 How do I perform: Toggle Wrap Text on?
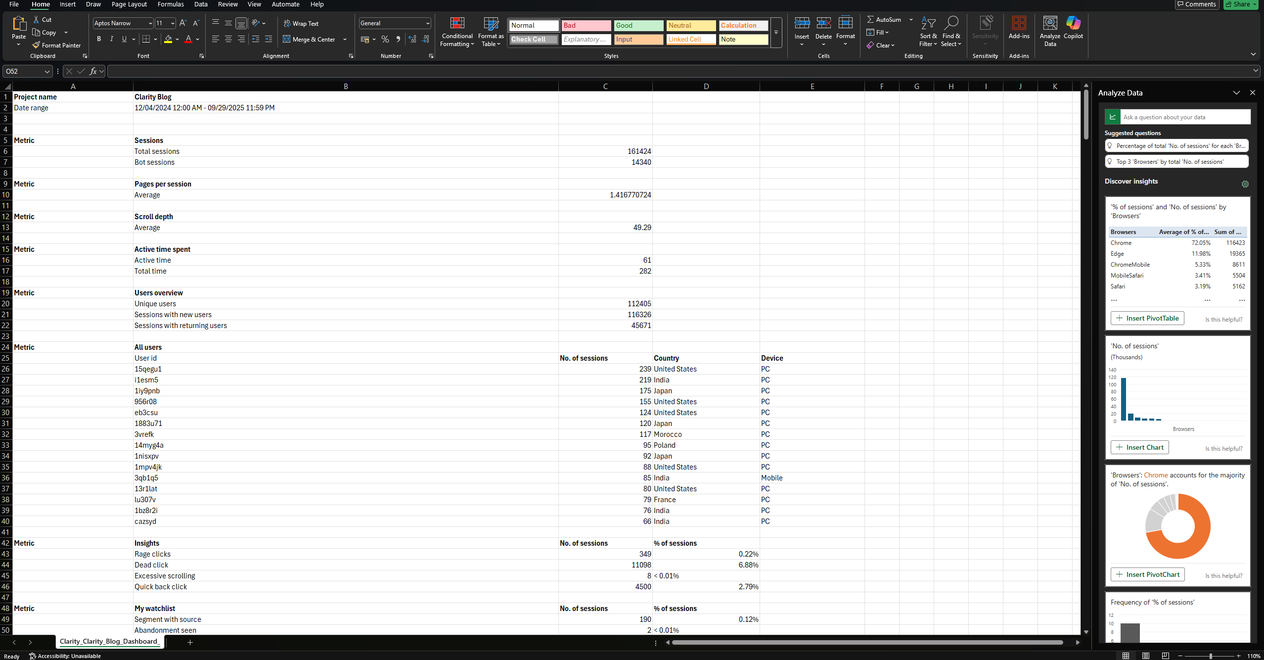click(301, 23)
